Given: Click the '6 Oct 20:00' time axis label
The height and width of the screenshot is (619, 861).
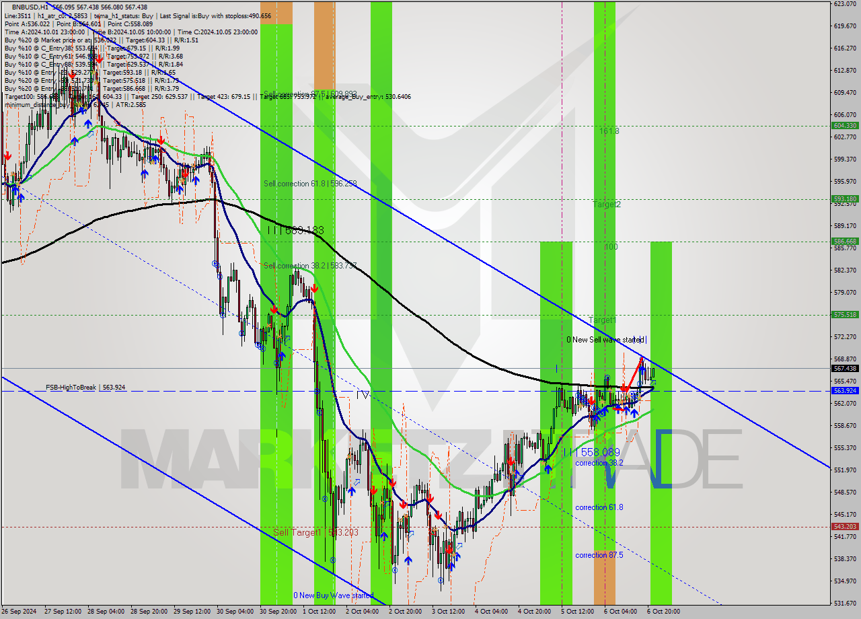Looking at the screenshot, I should tap(663, 612).
